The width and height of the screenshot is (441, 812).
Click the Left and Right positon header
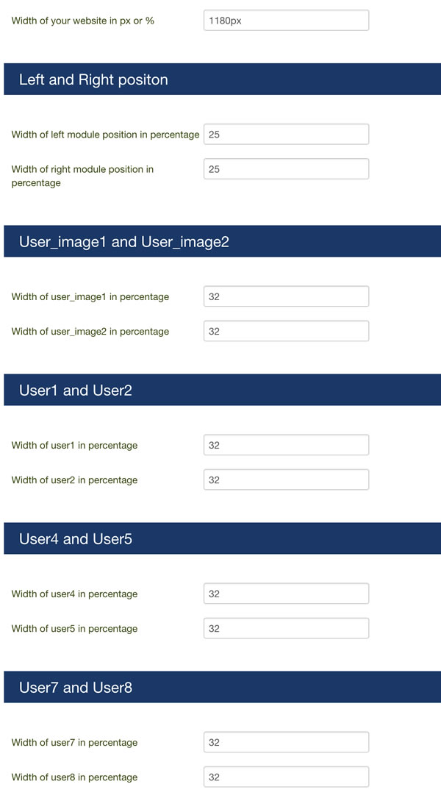point(223,79)
